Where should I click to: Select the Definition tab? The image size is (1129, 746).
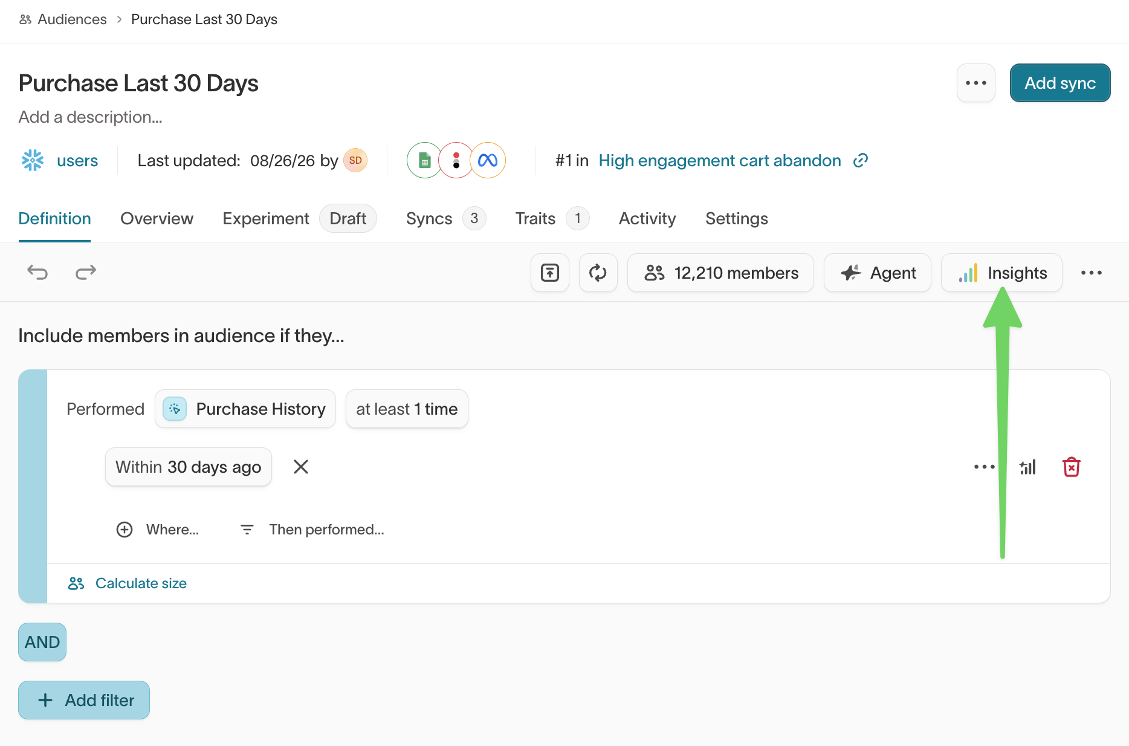54,218
